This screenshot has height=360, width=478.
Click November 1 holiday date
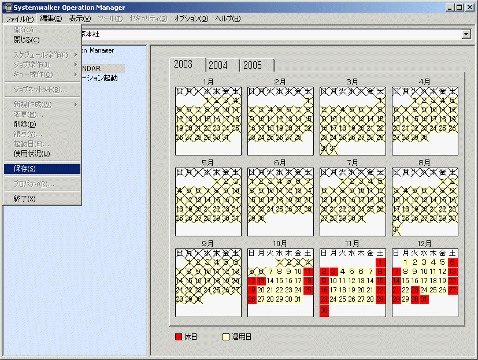[x=380, y=262]
